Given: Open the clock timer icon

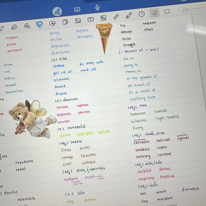Looking at the screenshot, I should click(x=142, y=14).
